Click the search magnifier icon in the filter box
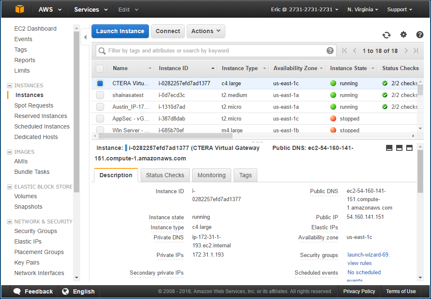431x299 pixels. tap(102, 51)
